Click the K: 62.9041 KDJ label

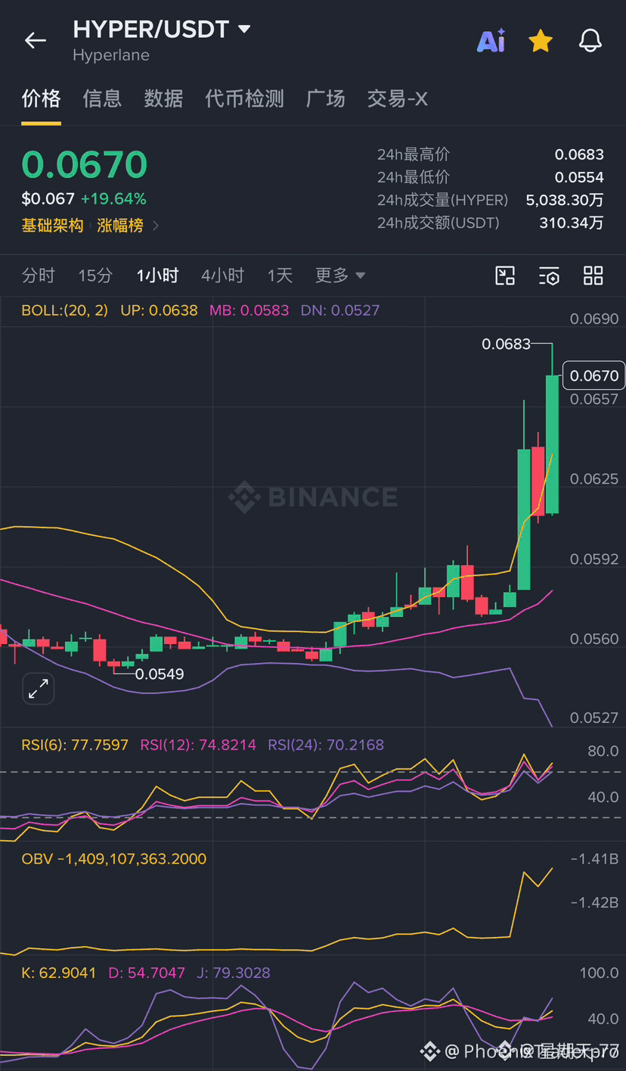(x=59, y=973)
